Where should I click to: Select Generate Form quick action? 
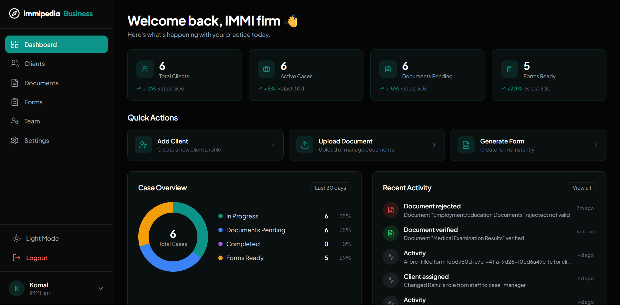[x=528, y=145]
